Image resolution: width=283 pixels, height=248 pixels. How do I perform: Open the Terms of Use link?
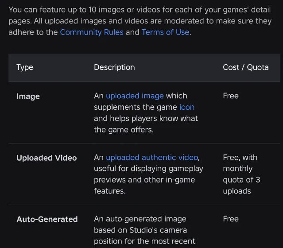pos(165,32)
